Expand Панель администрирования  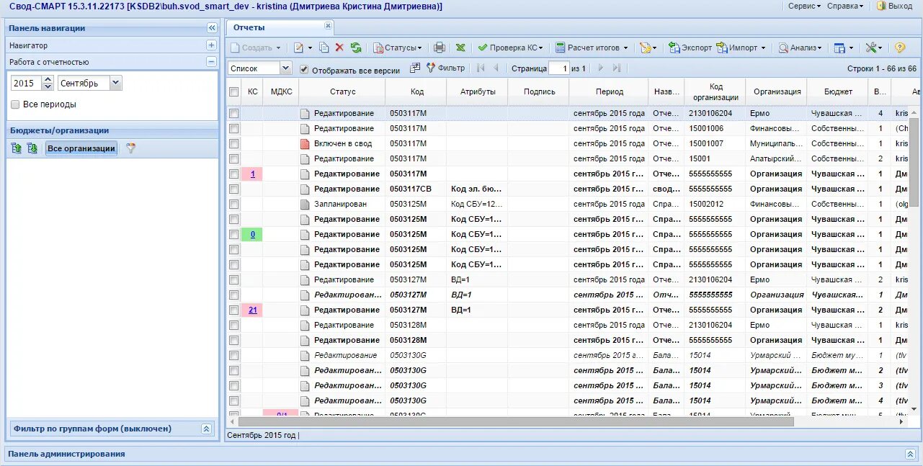tap(910, 454)
